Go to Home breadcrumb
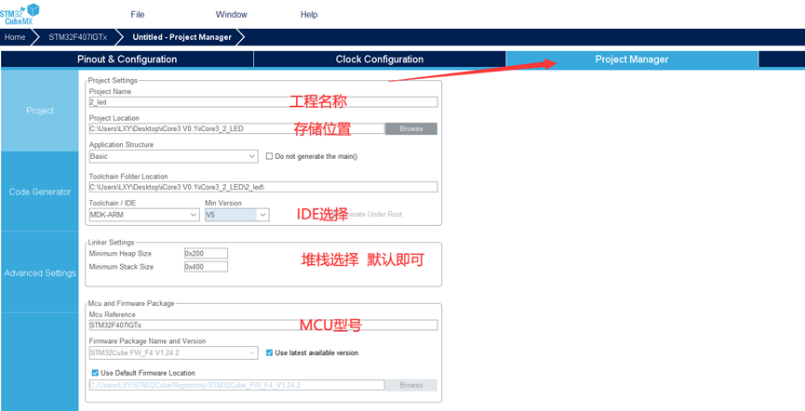 [x=15, y=37]
